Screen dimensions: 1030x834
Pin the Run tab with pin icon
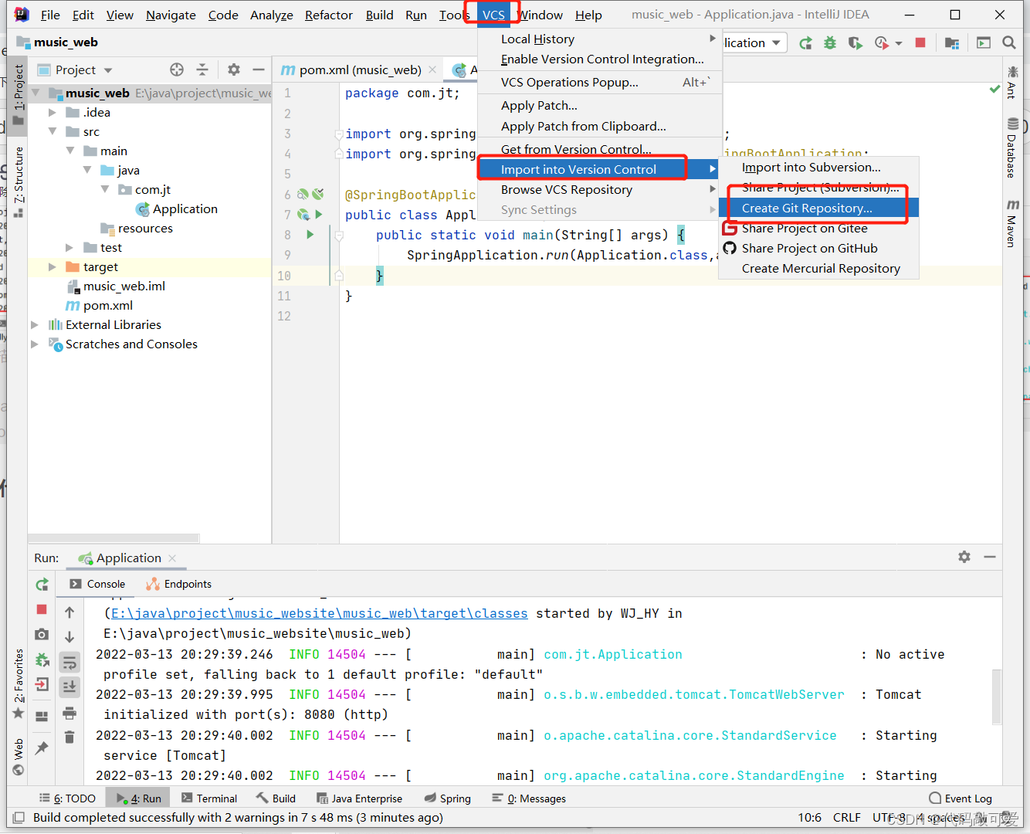[x=42, y=748]
